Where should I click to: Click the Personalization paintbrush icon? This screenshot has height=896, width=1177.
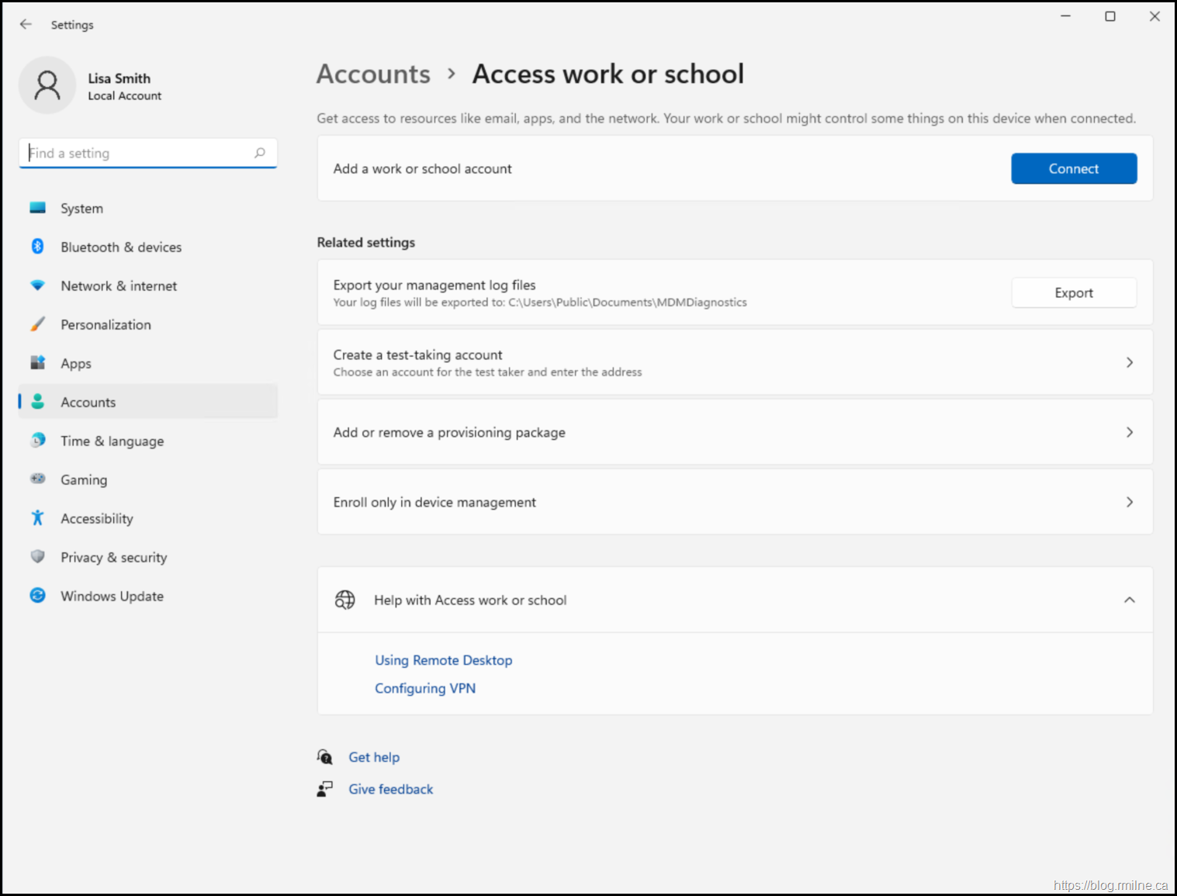(37, 324)
